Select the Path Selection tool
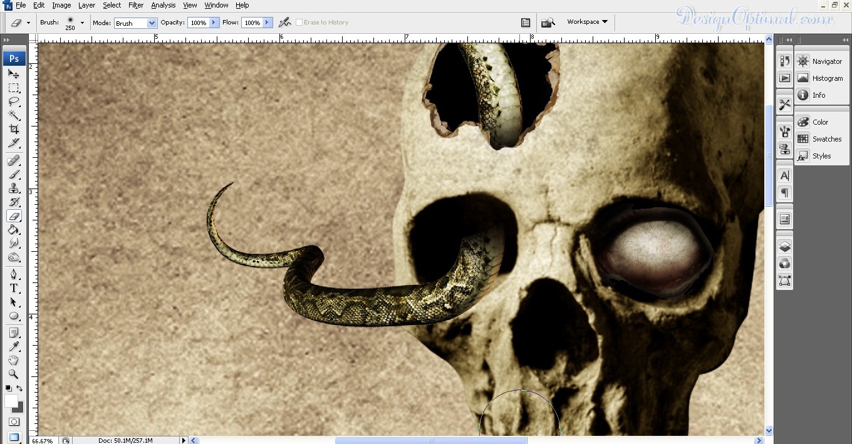 tap(14, 302)
